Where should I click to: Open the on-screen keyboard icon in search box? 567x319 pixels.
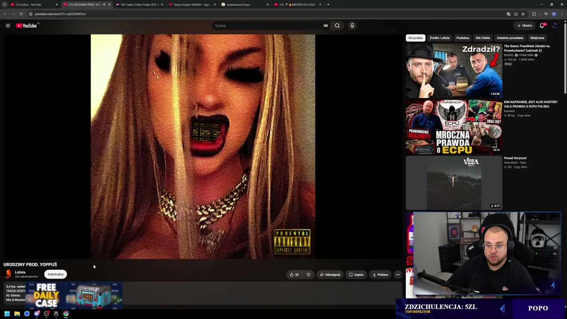[x=326, y=26]
